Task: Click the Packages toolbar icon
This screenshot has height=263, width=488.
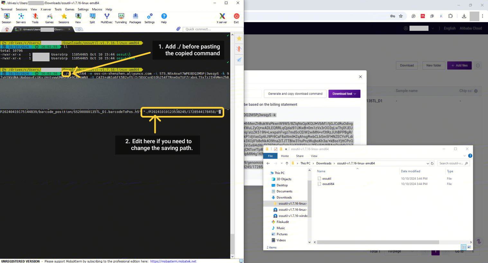Action: (135, 18)
